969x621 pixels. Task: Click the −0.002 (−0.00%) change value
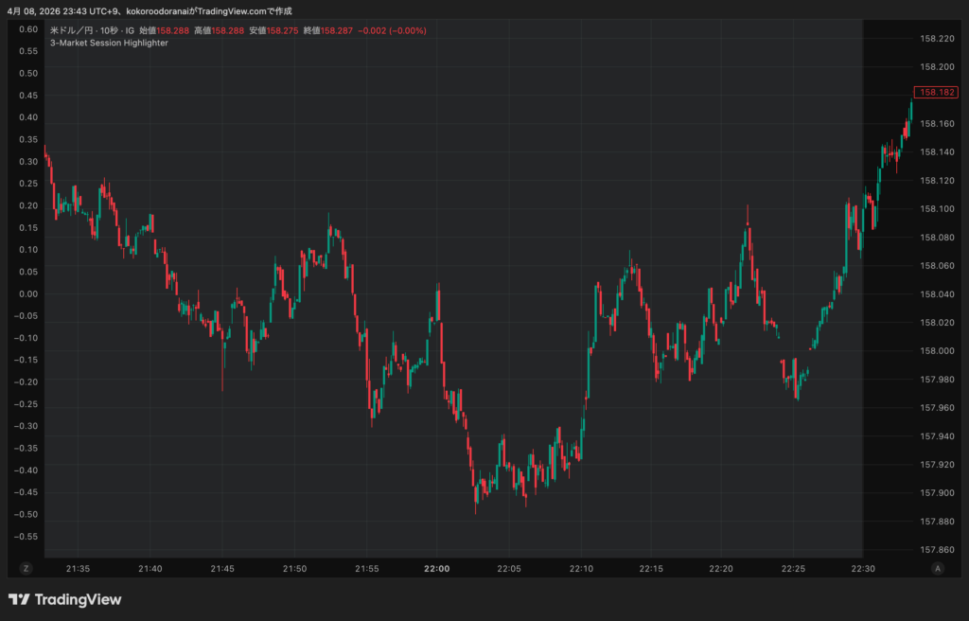pos(392,30)
